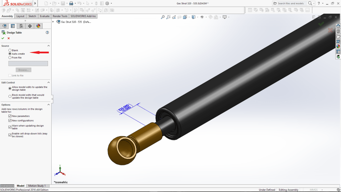
Task: Cancel Design Table with the red X
Action: click(x=9, y=38)
